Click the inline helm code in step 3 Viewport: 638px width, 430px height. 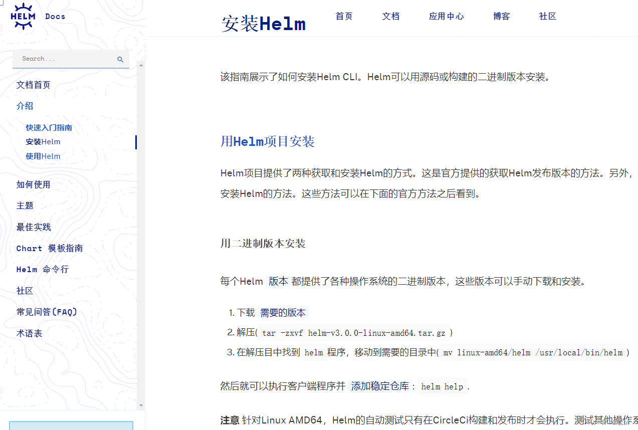pyautogui.click(x=314, y=352)
